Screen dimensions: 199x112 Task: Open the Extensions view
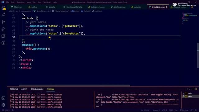(3, 36)
